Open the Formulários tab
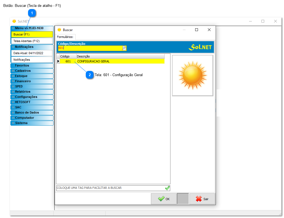The width and height of the screenshot is (284, 218). click(x=65, y=37)
